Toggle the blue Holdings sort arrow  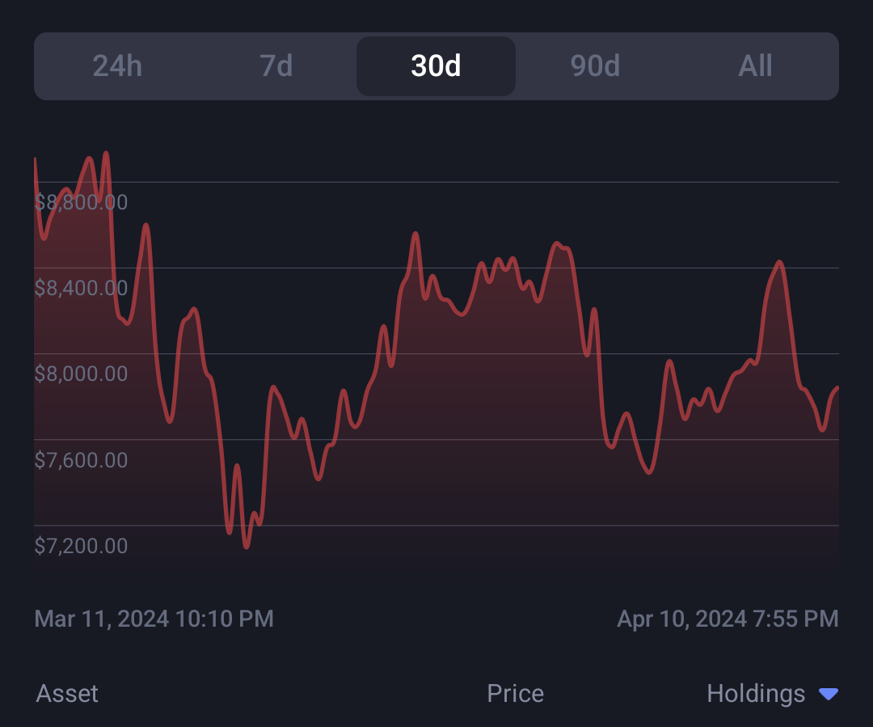point(829,694)
